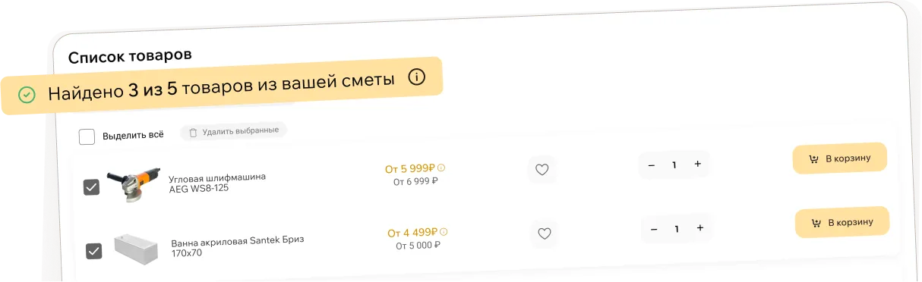
Task: Click Удалить выбранные button
Action: click(234, 131)
